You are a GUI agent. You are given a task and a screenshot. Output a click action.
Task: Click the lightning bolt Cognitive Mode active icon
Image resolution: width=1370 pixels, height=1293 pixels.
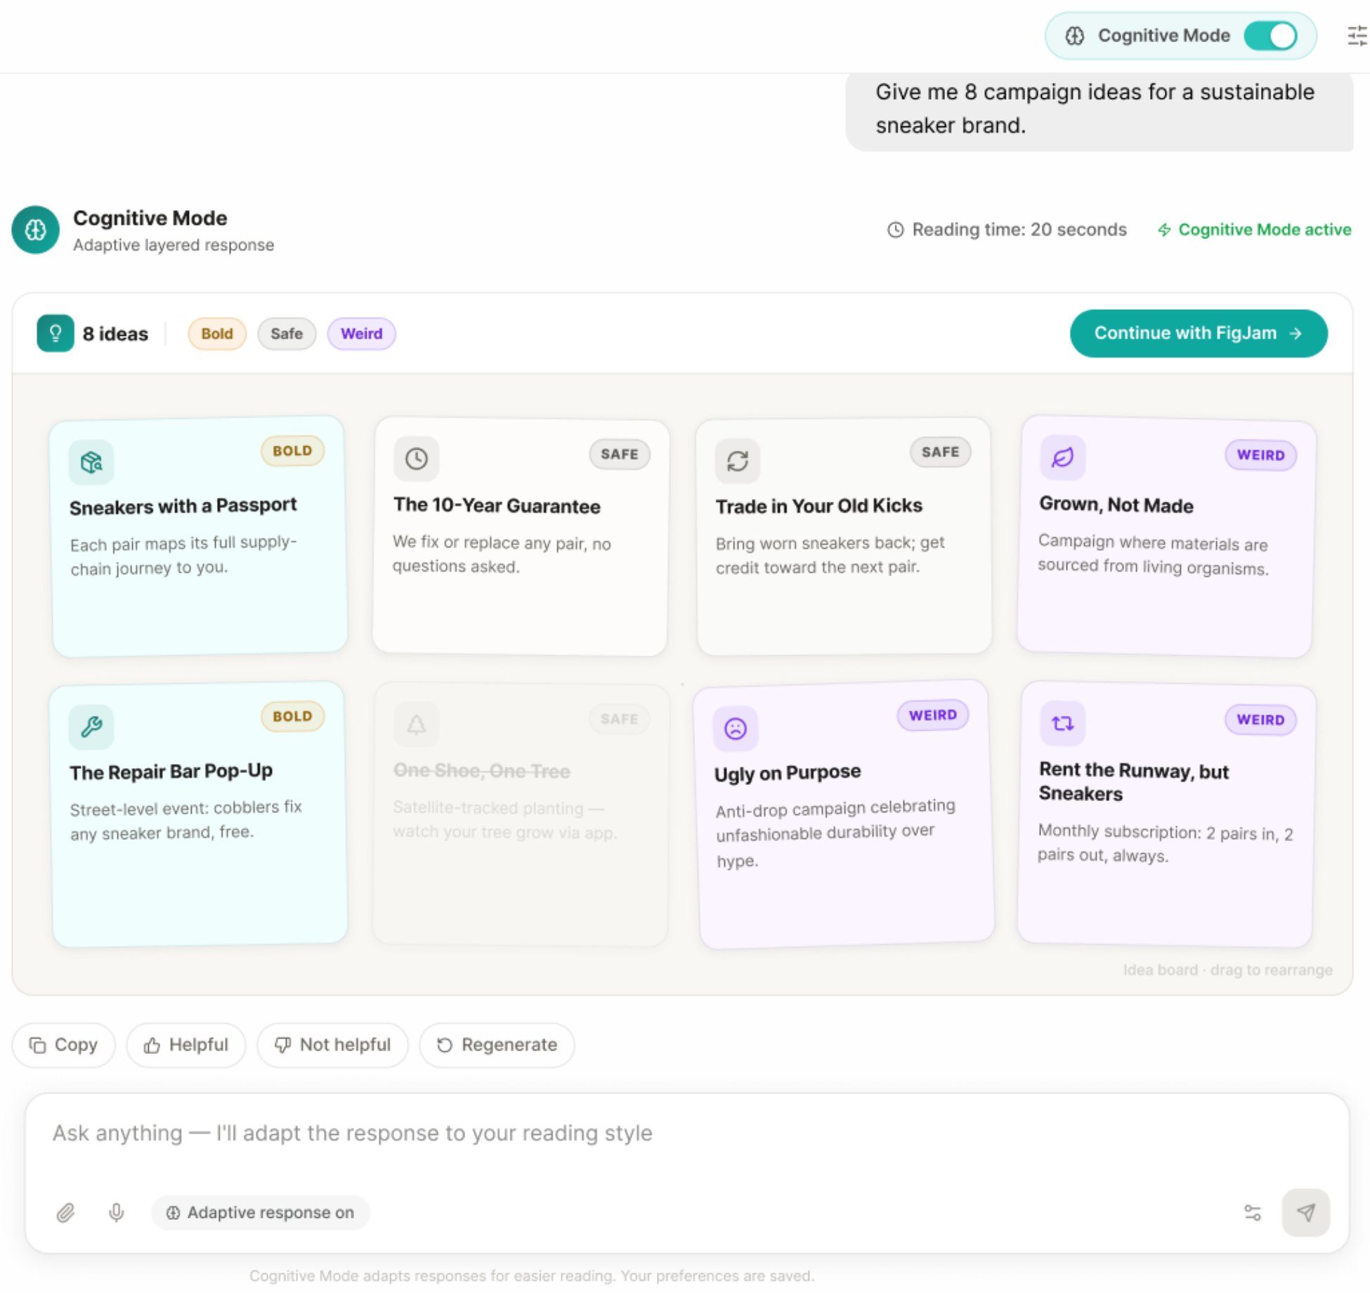[1164, 230]
